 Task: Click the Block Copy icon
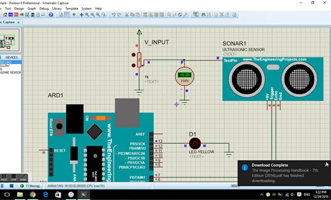coord(145,15)
